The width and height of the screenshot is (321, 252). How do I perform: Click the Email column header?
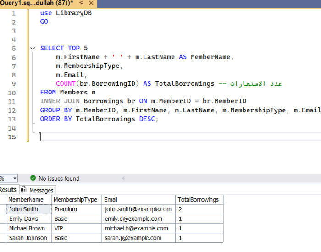coord(111,200)
